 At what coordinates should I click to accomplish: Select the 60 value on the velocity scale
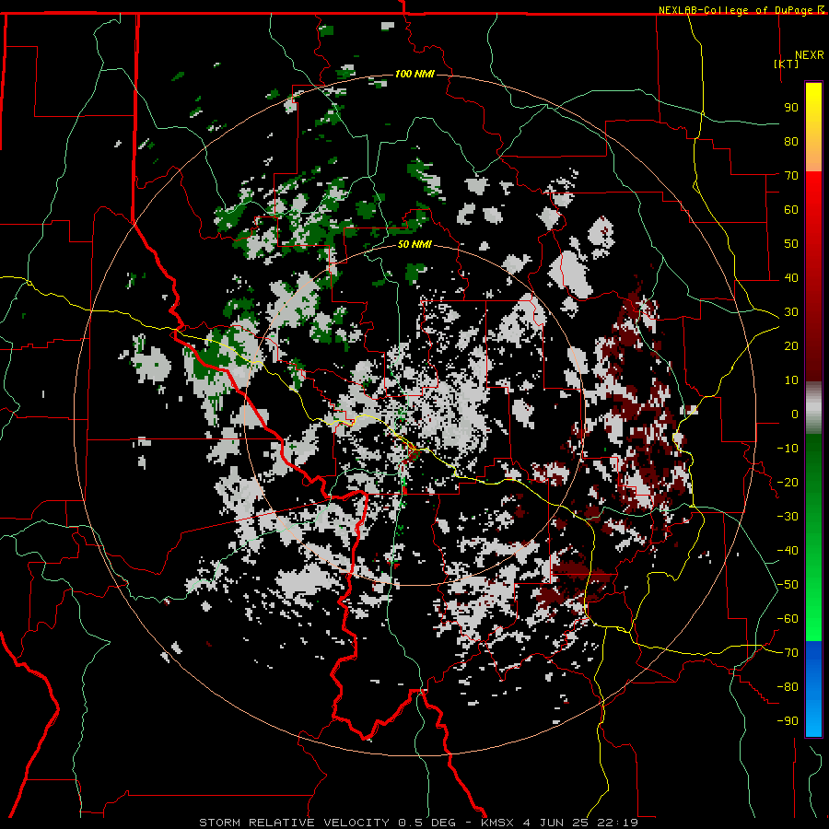click(x=791, y=209)
